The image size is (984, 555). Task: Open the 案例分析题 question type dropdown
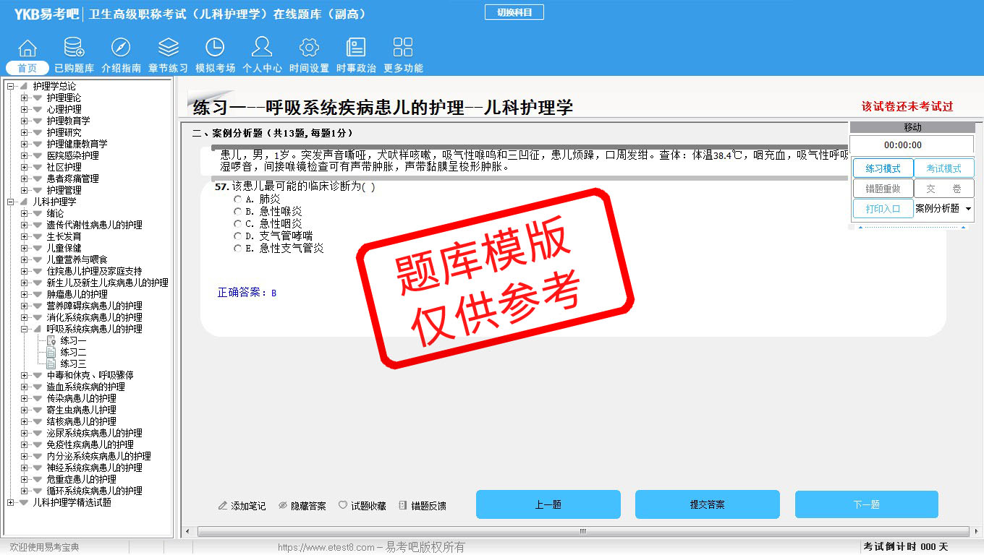tap(968, 209)
